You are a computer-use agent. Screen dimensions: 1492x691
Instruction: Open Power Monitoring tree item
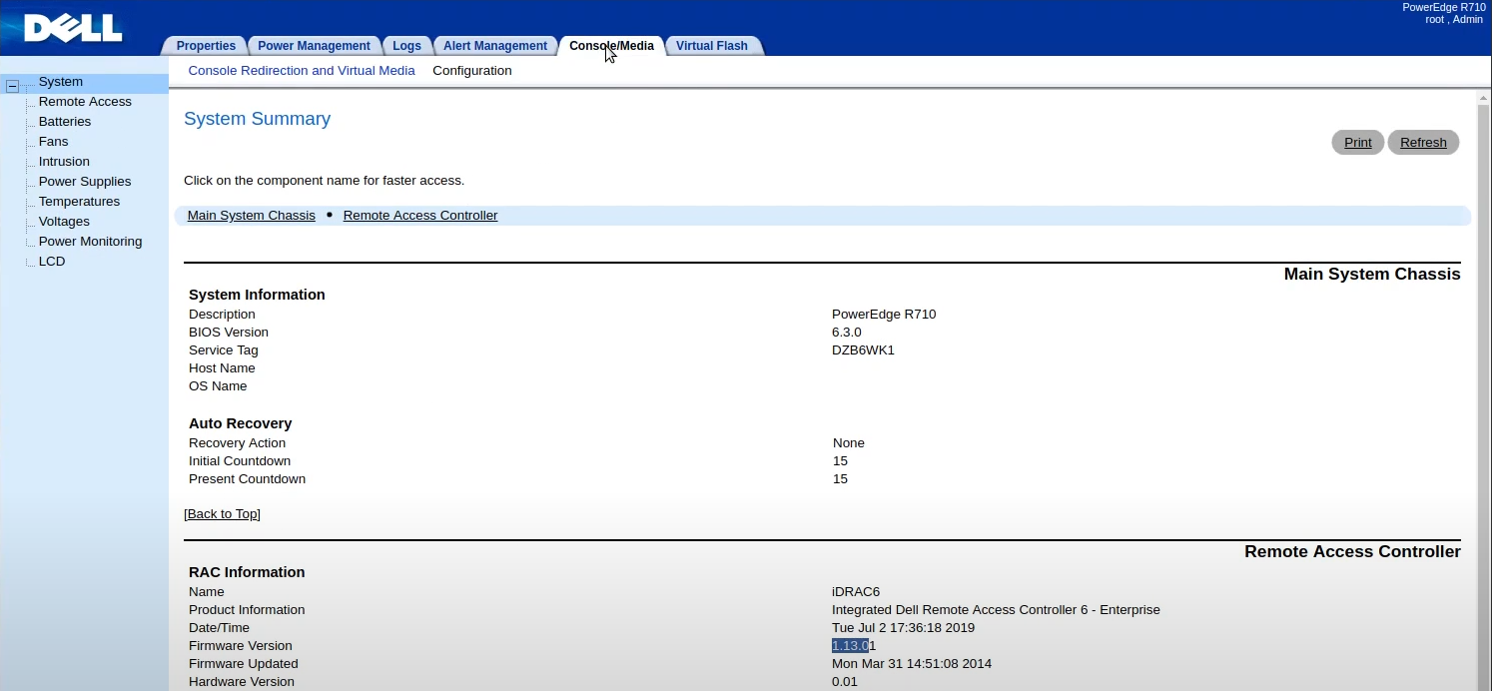pos(90,242)
